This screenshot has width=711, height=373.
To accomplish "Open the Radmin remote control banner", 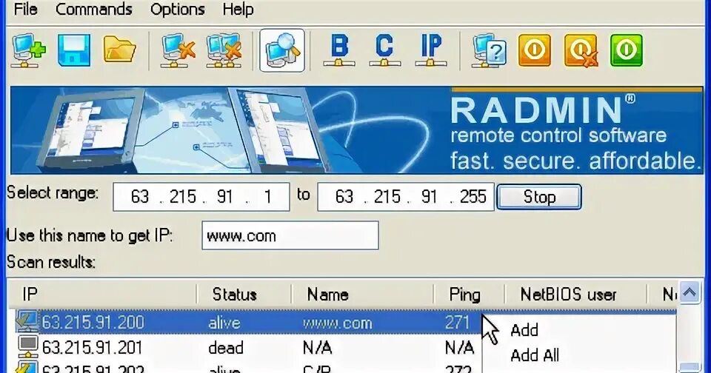I will [x=356, y=130].
